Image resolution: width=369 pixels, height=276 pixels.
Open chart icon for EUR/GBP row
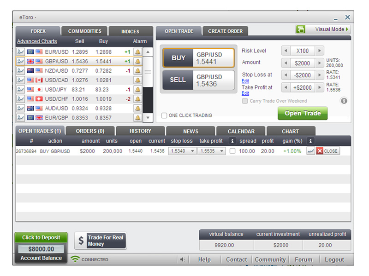coord(21,118)
